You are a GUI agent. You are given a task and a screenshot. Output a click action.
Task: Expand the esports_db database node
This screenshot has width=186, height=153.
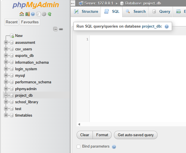click(6, 55)
